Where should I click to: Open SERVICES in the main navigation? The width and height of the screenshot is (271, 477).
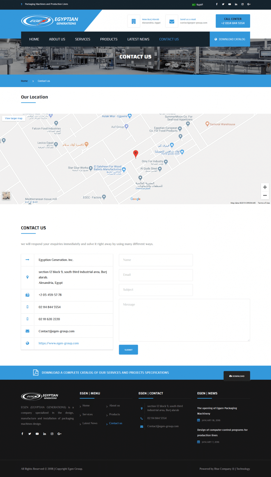click(x=82, y=39)
